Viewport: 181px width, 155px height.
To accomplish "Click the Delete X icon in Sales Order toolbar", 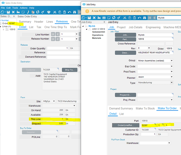I will [13, 12].
